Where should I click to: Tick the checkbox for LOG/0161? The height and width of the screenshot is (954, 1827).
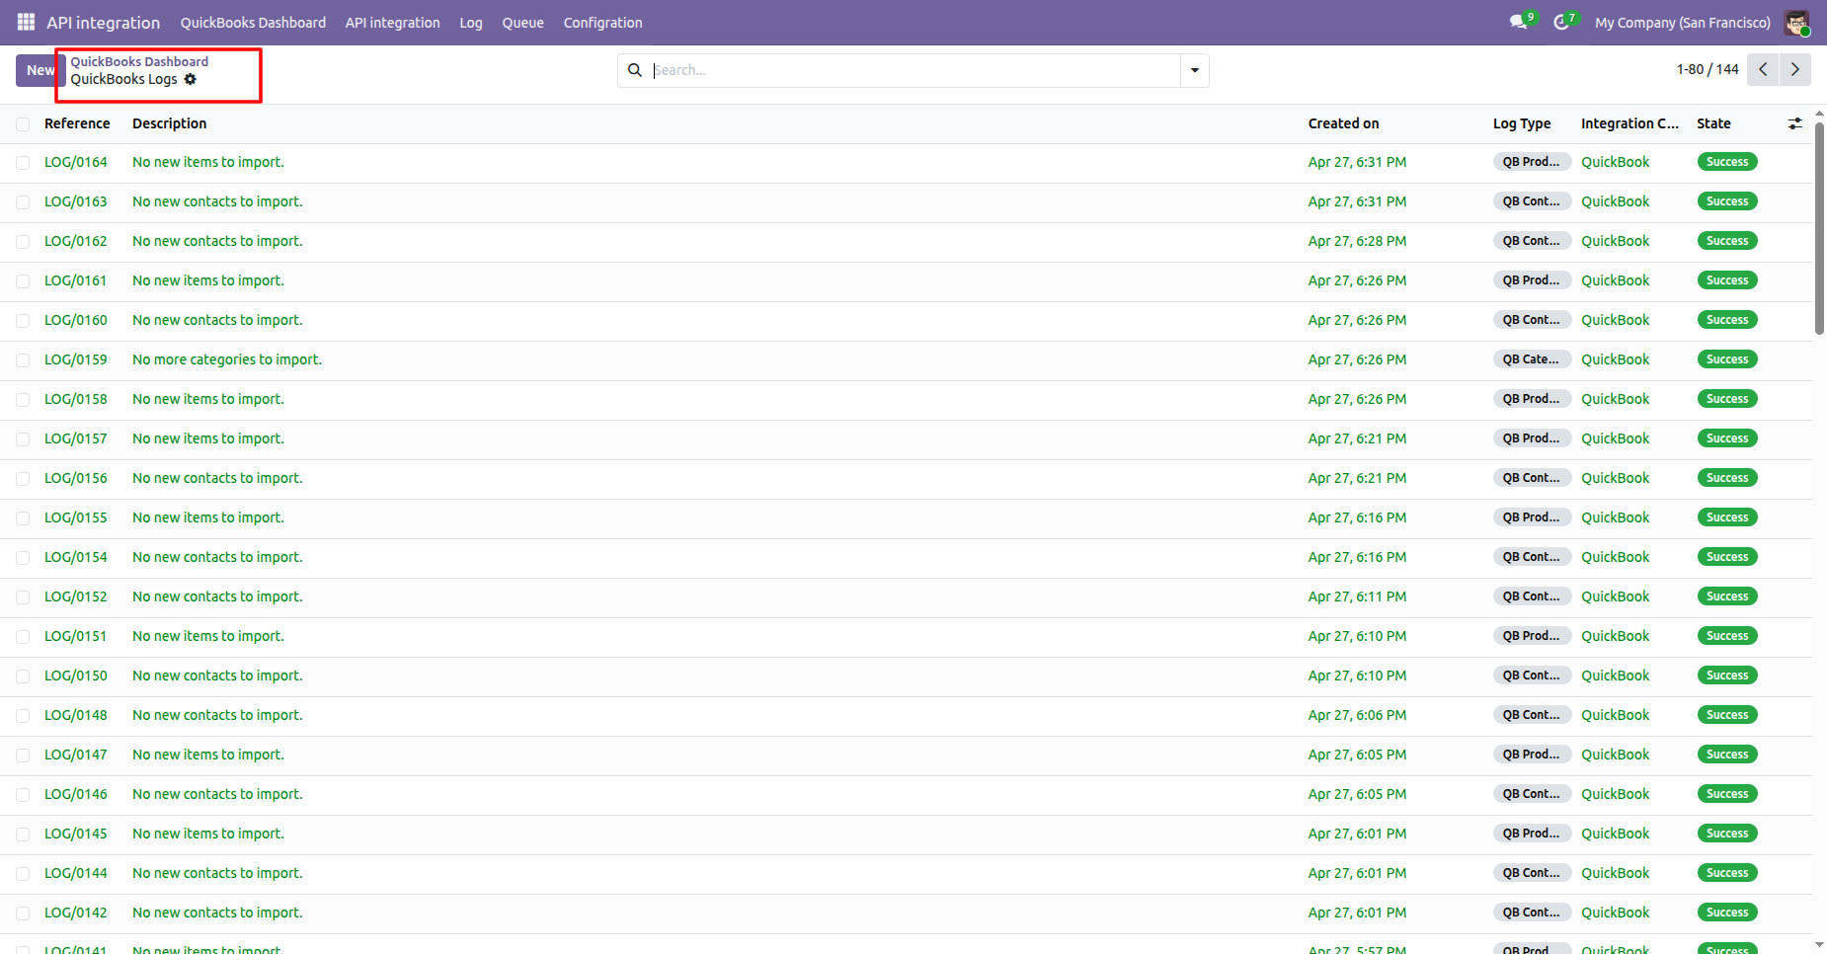click(x=23, y=281)
